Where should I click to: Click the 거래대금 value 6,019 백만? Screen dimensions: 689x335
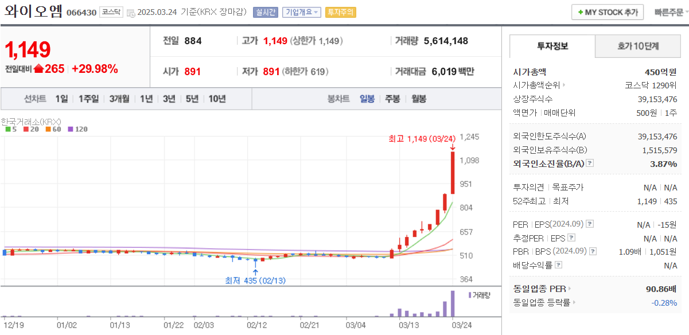pos(453,72)
